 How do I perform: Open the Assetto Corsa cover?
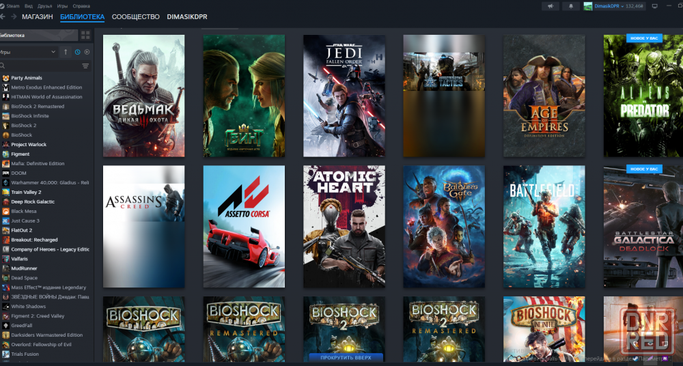tap(244, 227)
